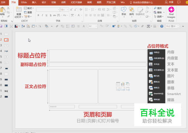Click the 查找 find button
Screen dimensions: 188x133
coord(158,8)
